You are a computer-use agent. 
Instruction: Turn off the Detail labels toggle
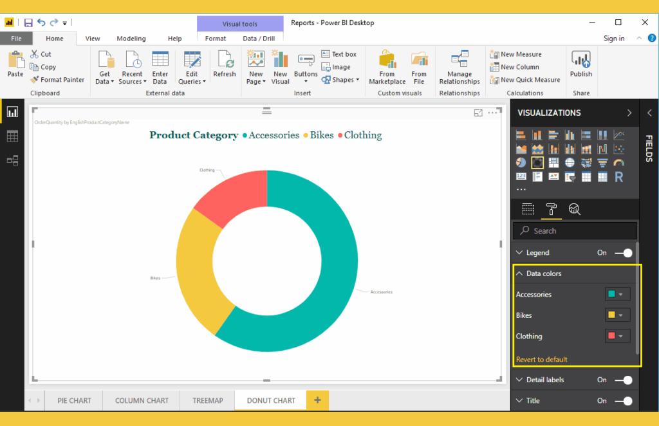(x=623, y=380)
